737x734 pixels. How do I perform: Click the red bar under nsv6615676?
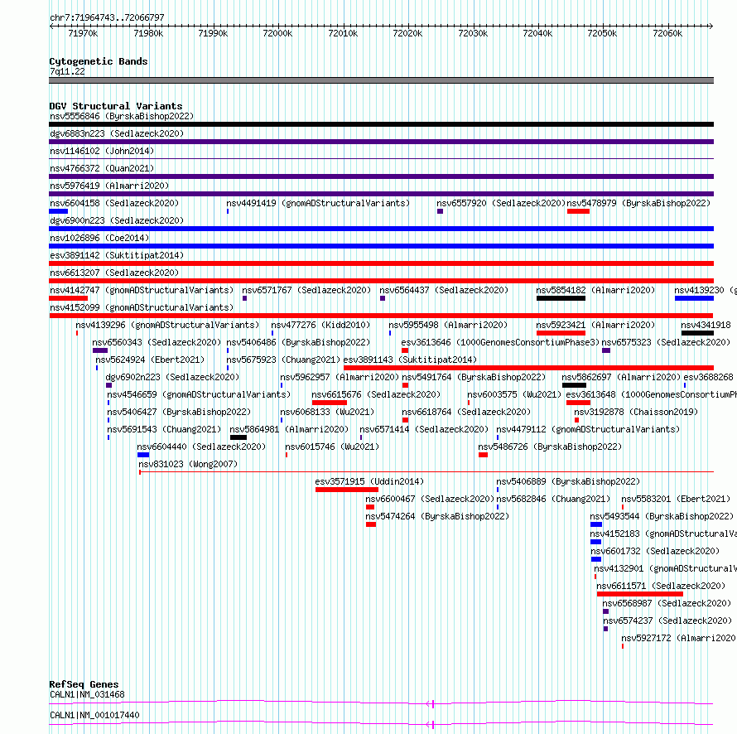tap(330, 403)
